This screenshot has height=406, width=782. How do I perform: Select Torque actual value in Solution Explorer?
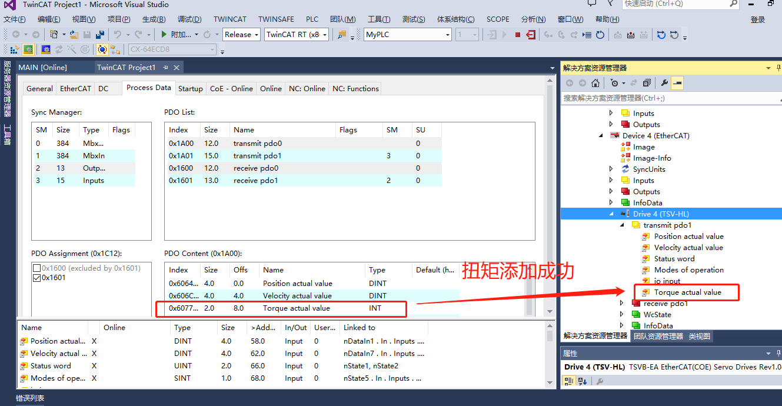(687, 292)
